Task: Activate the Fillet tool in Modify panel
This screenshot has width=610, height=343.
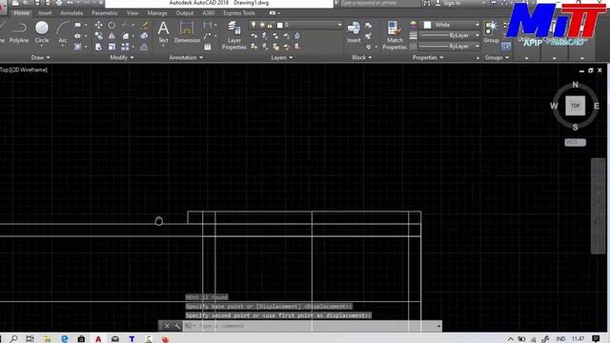Action: (125, 36)
